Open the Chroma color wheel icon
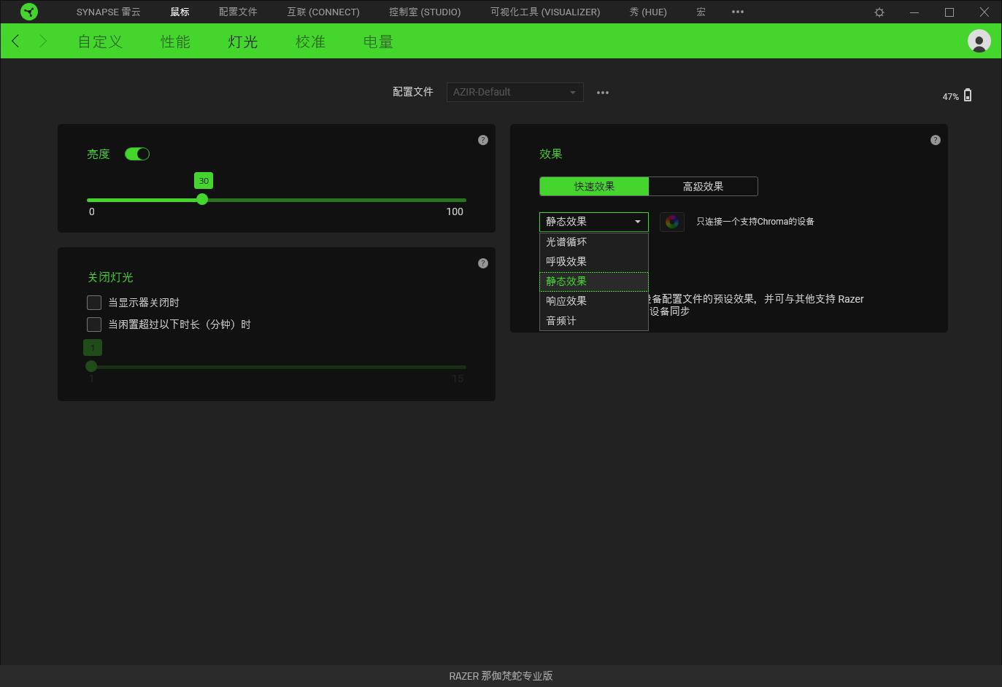This screenshot has height=687, width=1002. (x=672, y=222)
